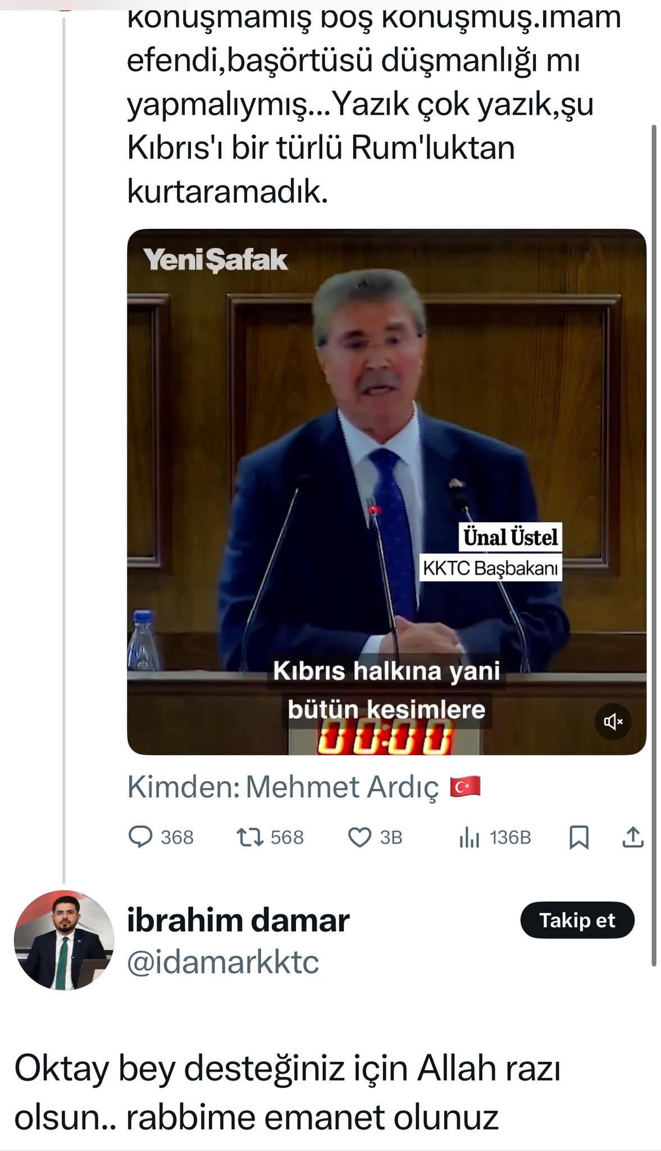Click the ibrahim damar display name
This screenshot has width=661, height=1151.
coord(238,921)
